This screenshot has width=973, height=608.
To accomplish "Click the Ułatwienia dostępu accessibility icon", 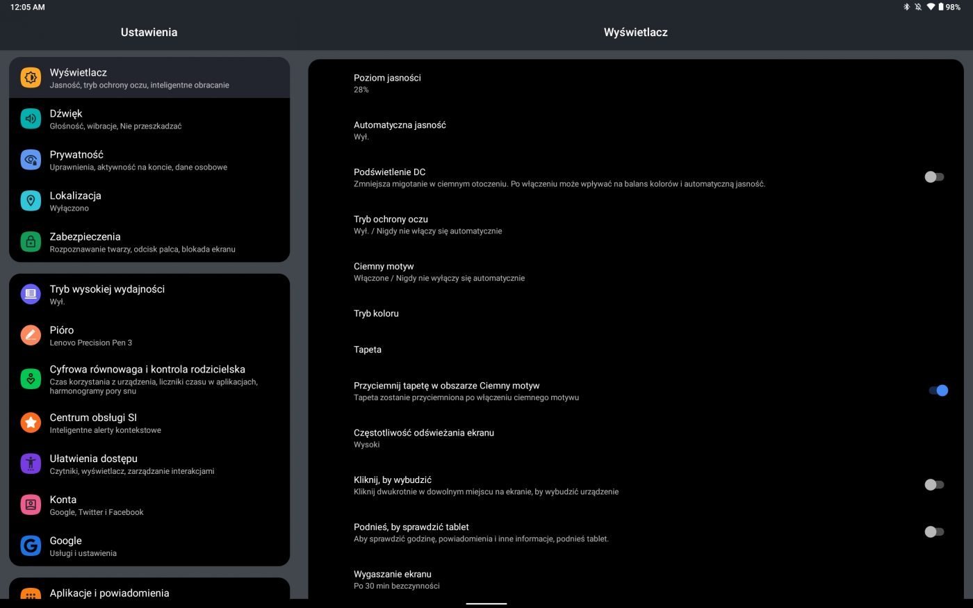I will pos(31,463).
